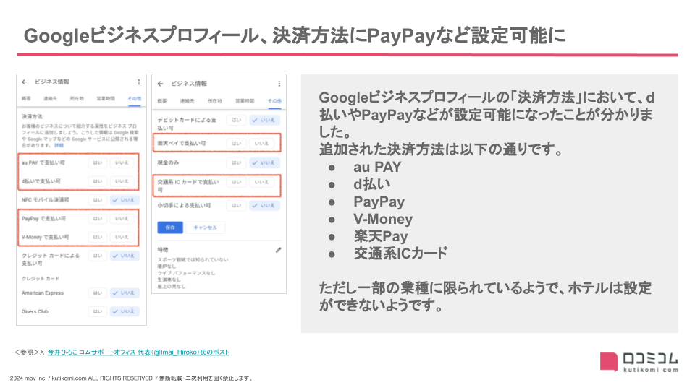Image resolution: width=695 pixels, height=390 pixels.
Task: Click the キャンセル button
Action: coord(205,227)
